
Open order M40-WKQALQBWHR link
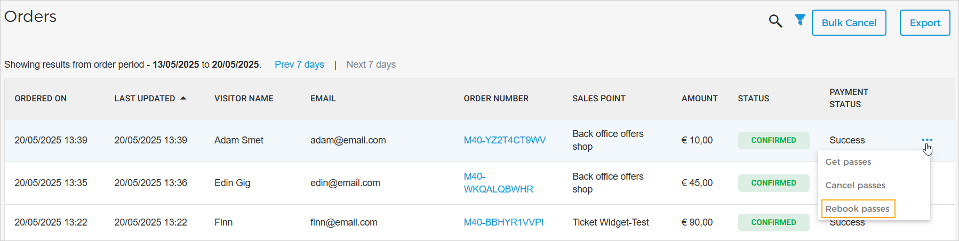(x=498, y=183)
